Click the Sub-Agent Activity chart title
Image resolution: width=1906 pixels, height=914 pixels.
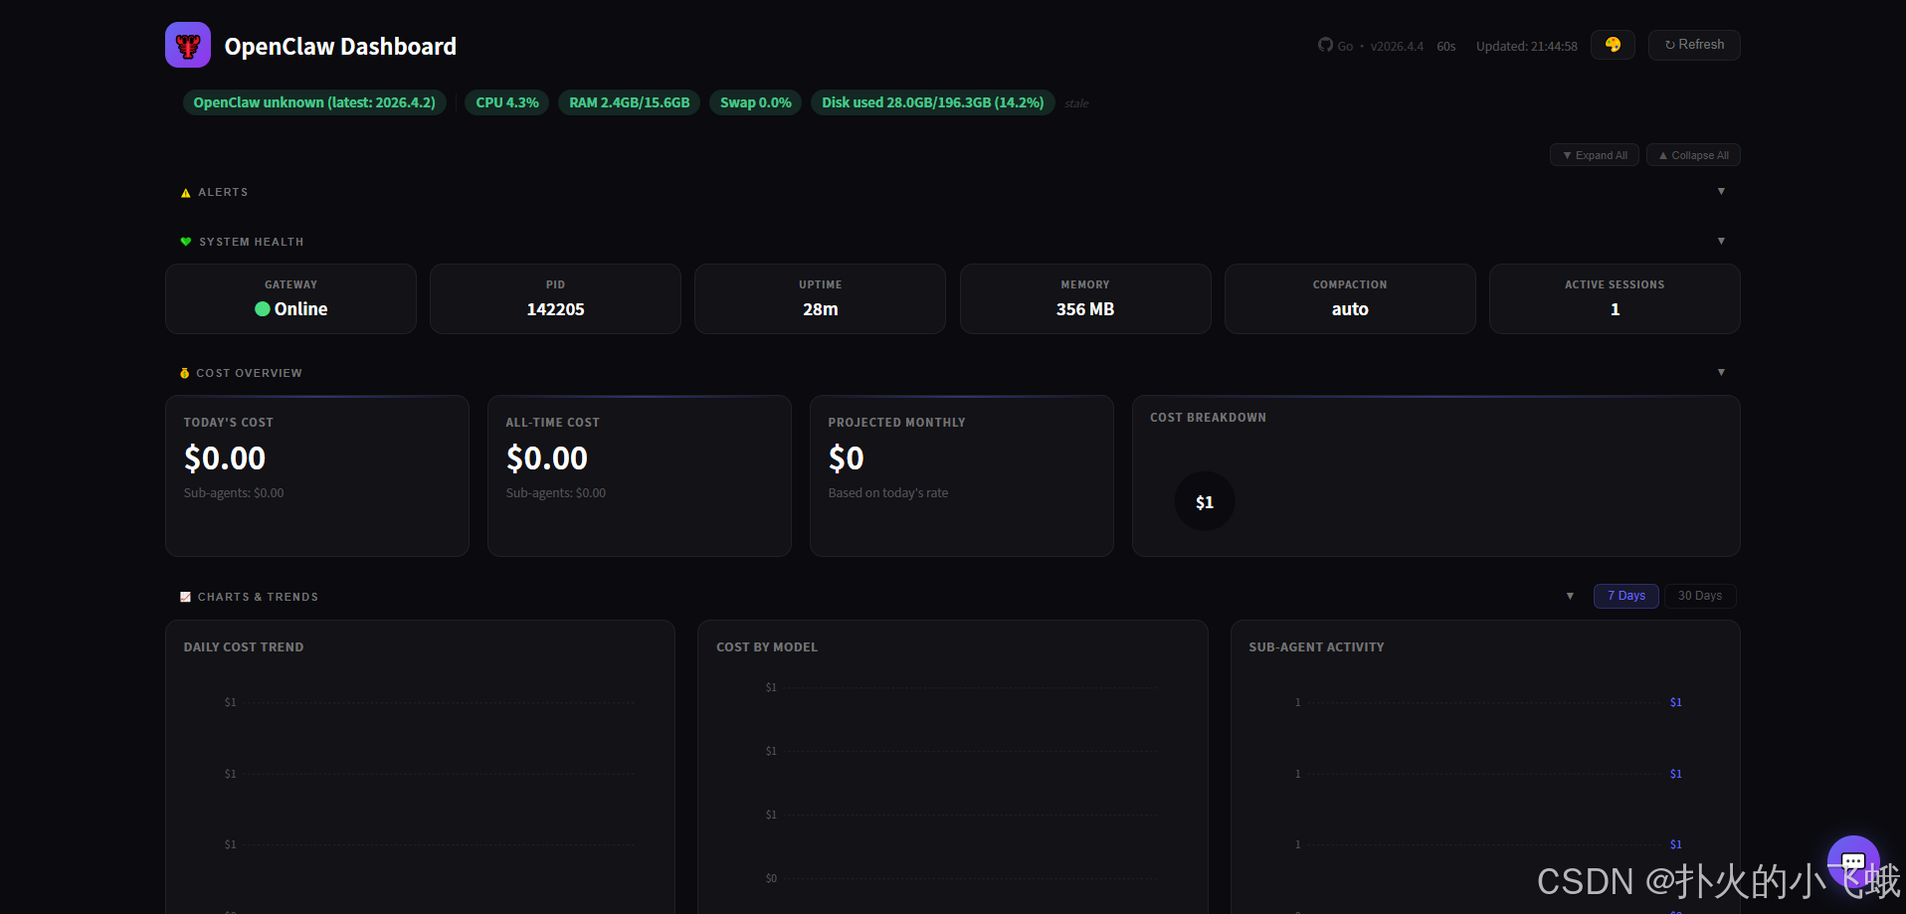pos(1316,647)
